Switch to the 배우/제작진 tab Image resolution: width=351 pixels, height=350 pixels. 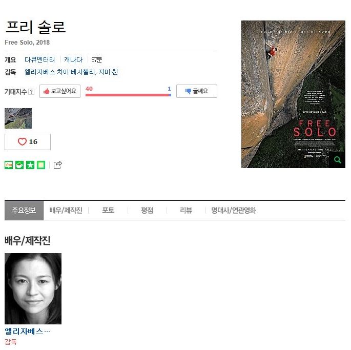pyautogui.click(x=66, y=210)
